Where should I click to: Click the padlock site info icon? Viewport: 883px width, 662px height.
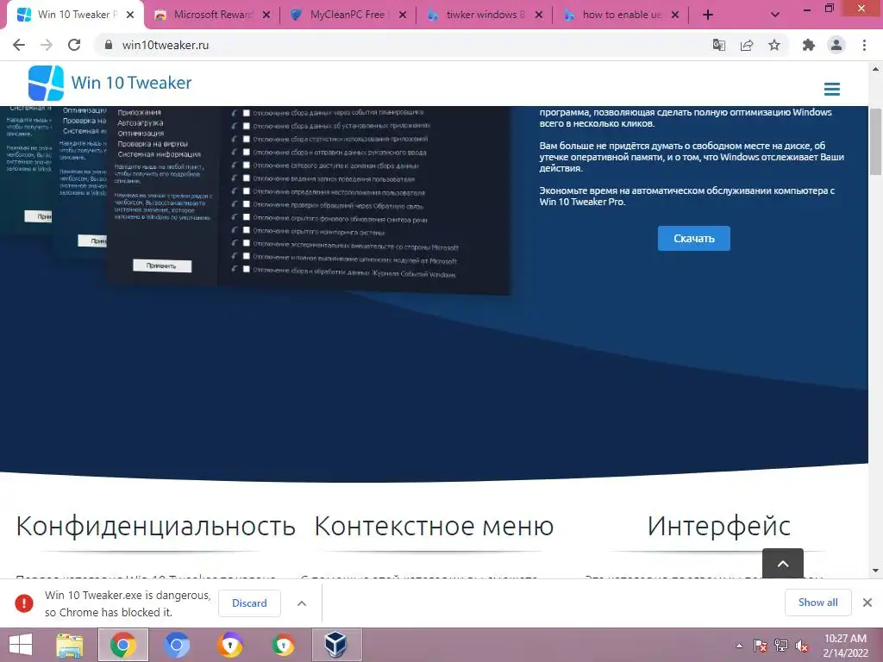[x=108, y=45]
